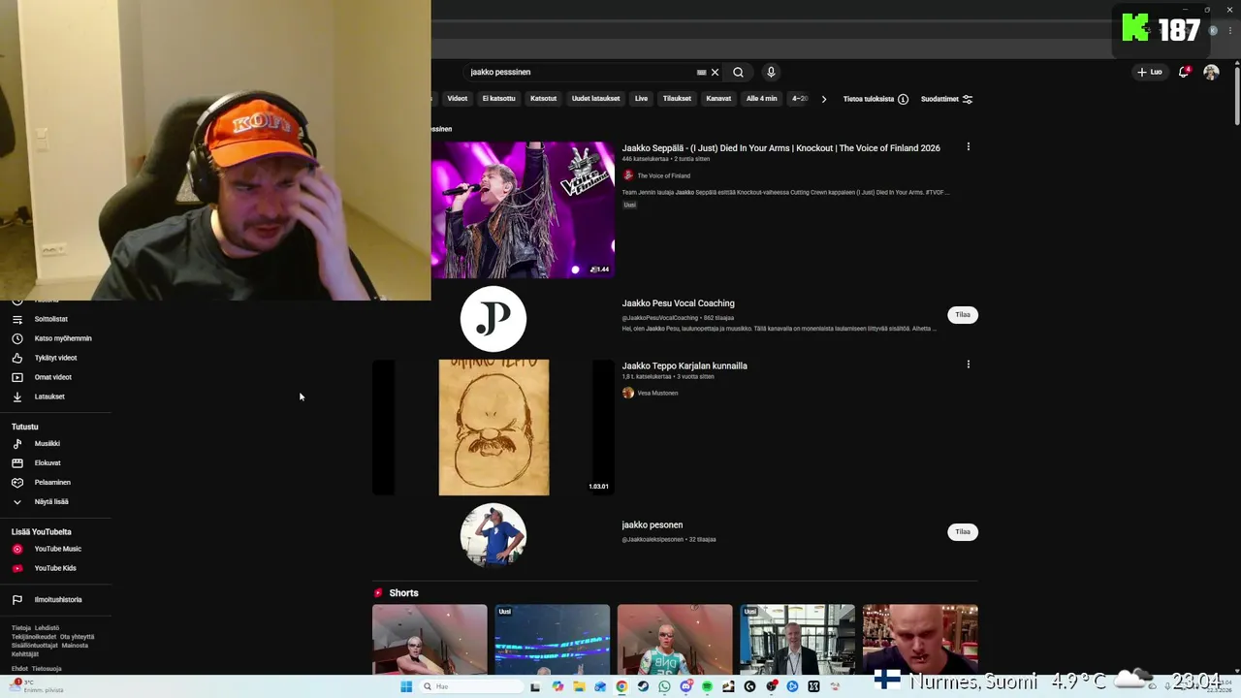Click Vesa Mustonen channel name

point(658,394)
